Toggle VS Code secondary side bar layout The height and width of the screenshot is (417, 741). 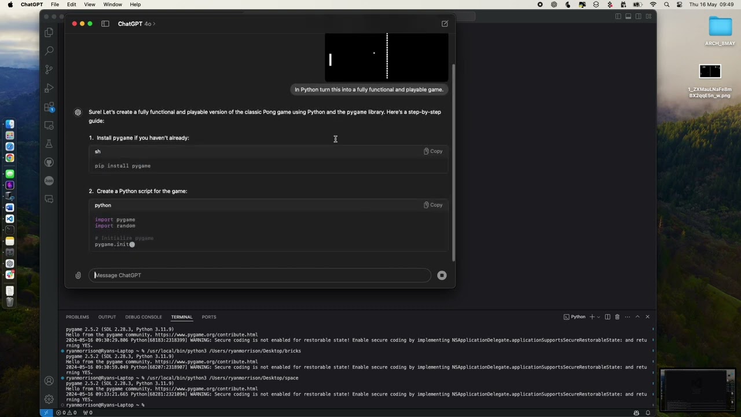click(638, 16)
